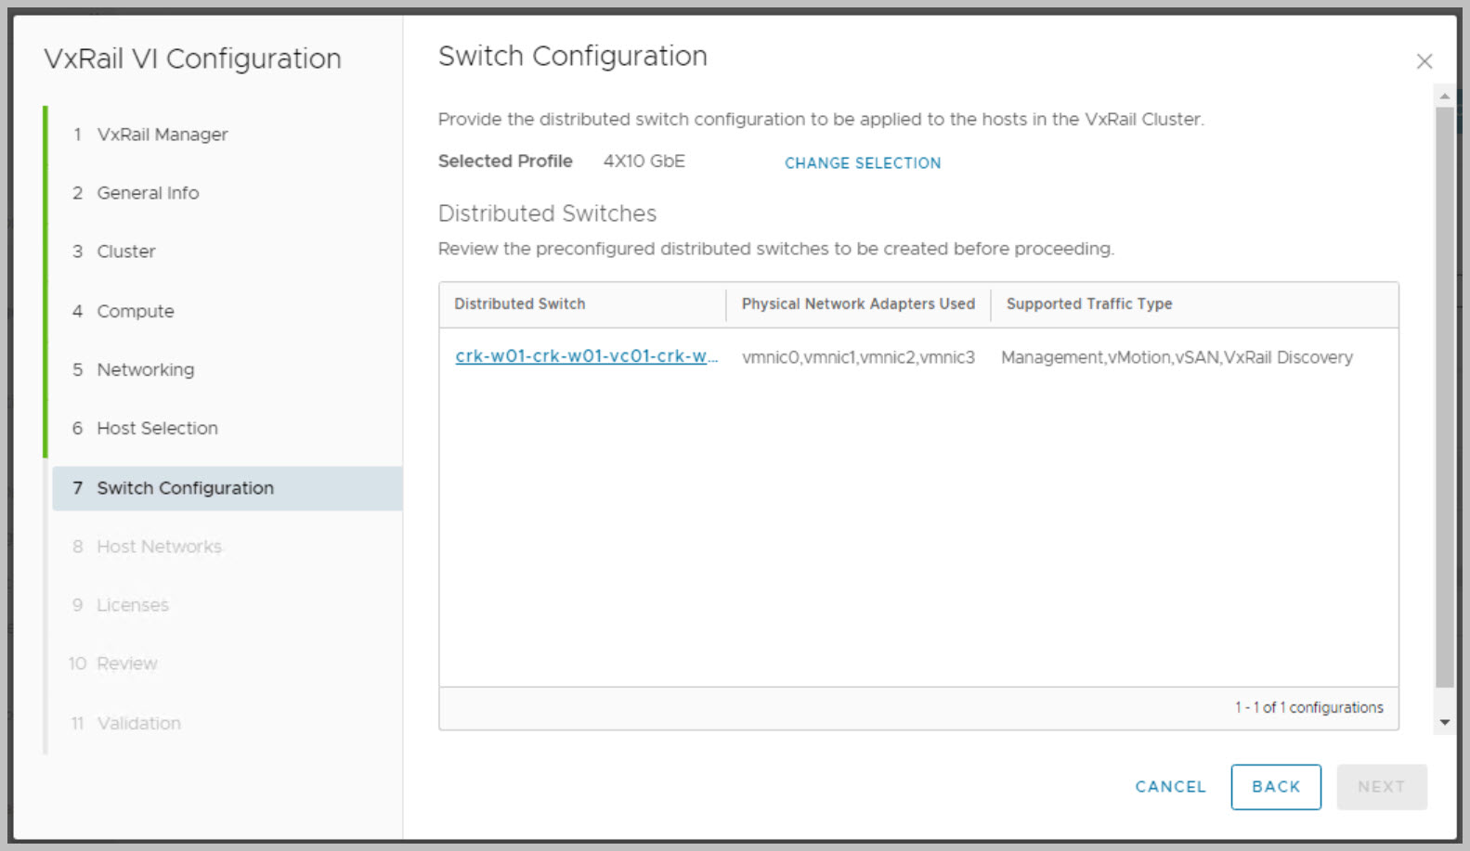Close the VxRail VI Configuration dialog
1470x851 pixels.
point(1424,61)
